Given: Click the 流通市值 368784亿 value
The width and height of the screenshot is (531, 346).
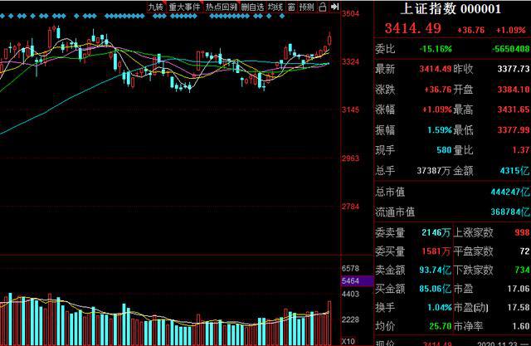Looking at the screenshot, I should click(510, 212).
